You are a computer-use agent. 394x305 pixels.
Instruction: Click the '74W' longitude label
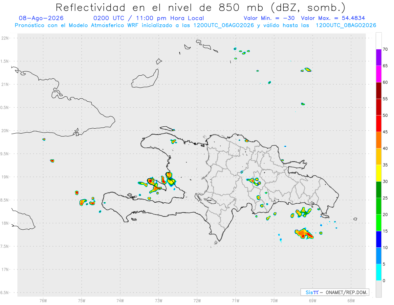(x=120, y=300)
